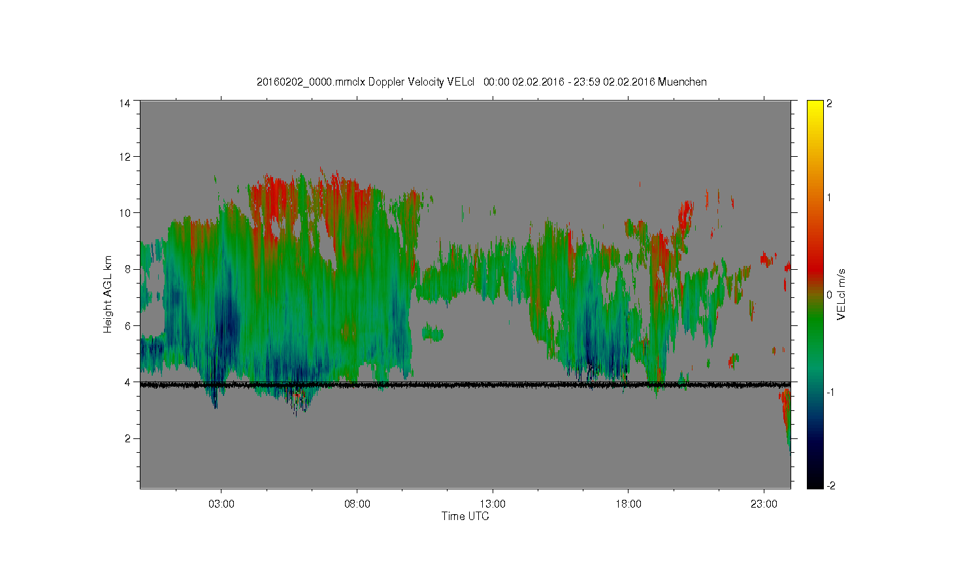Click the 'Time UTC' x-axis label
The height and width of the screenshot is (588, 980).
(465, 516)
